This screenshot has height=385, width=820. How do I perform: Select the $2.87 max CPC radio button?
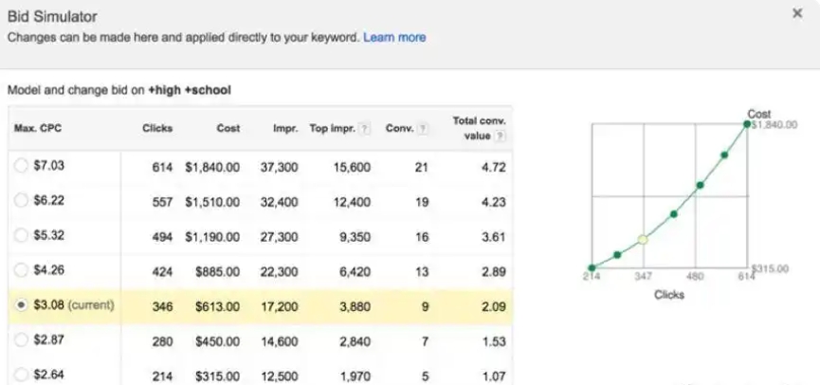(21, 340)
